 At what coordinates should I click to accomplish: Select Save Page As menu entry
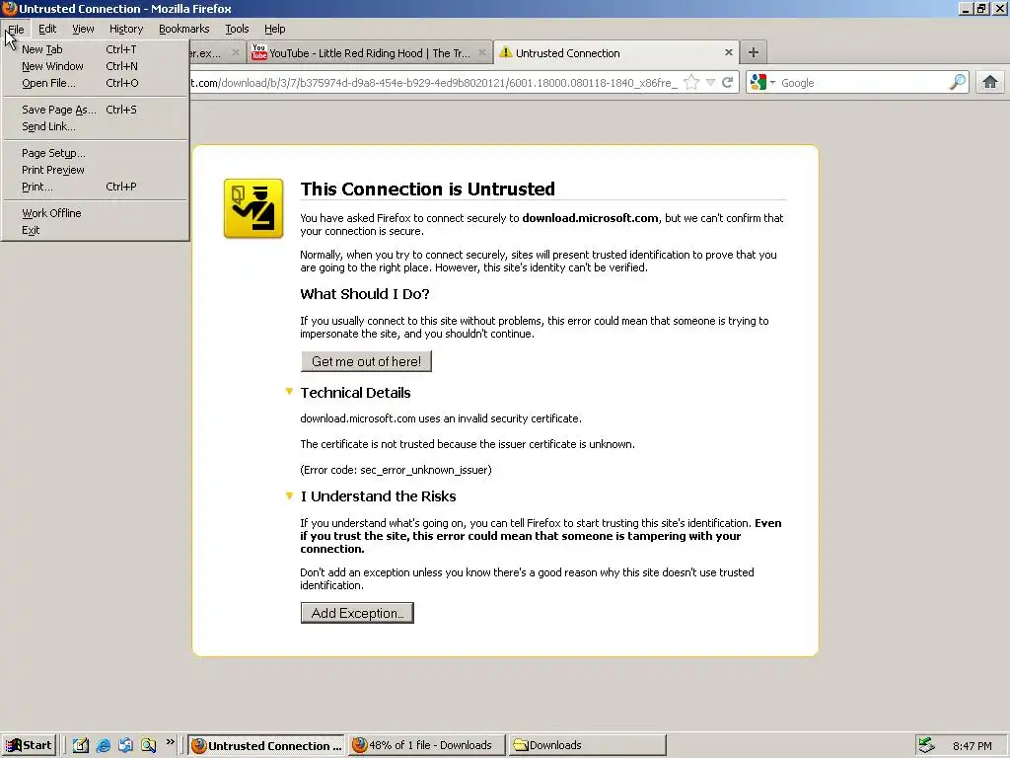[96, 110]
